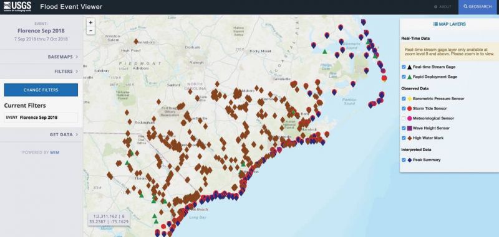Click the green triangle gage near Albemarle Sound
The height and width of the screenshot is (237, 499).
click(324, 52)
